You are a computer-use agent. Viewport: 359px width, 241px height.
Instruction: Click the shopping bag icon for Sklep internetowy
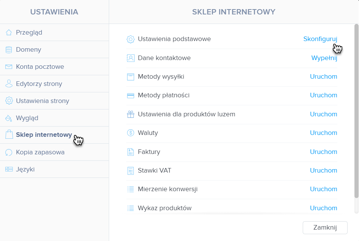(x=9, y=134)
